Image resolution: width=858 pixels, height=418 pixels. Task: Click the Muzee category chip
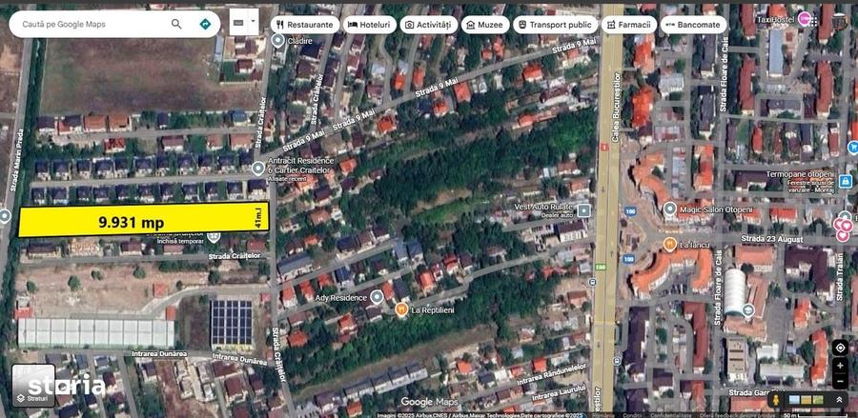(x=485, y=25)
